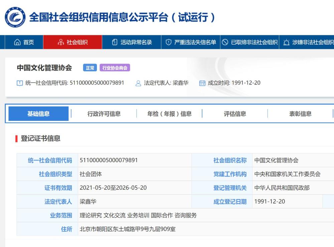
Task: Click table cell 中央和国家机关工作委员会
Action: (x=287, y=174)
